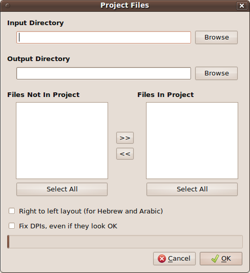Click the red Cancel icon button
250x273 pixels.
tap(174, 259)
